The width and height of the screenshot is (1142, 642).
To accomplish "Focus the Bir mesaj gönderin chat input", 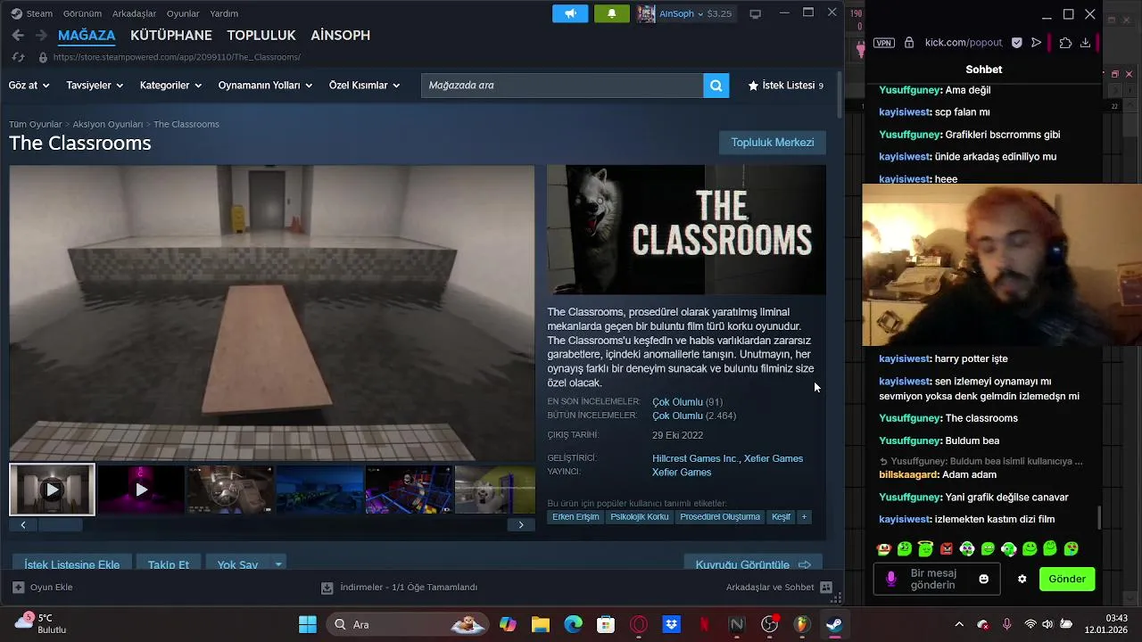I will 937,579.
